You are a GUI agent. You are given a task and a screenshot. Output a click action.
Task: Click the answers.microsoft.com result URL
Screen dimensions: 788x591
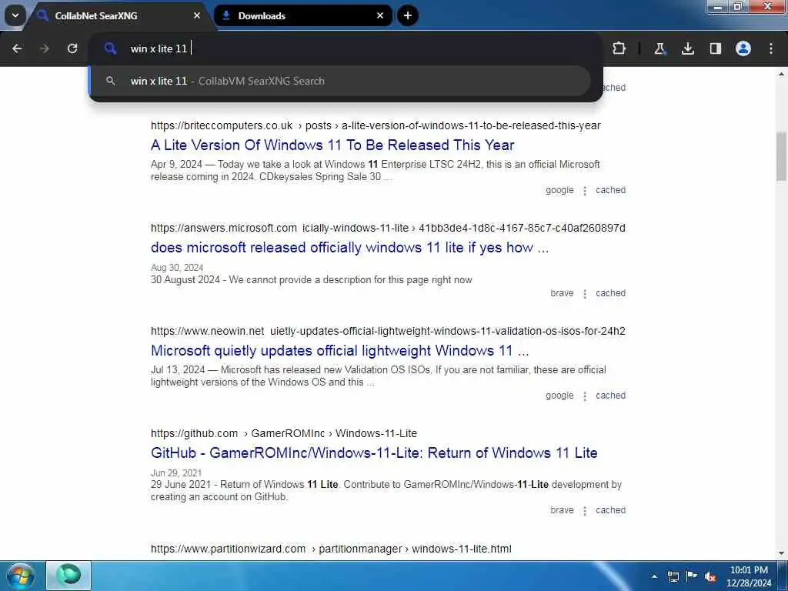tap(388, 228)
